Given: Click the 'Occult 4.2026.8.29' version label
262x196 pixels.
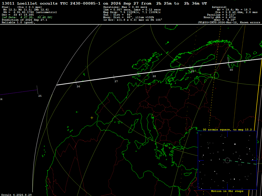Looking at the screenshot, I should click(x=17, y=195).
